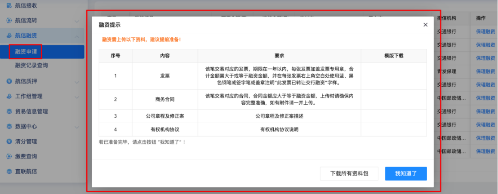Click the 下载所有资料包 button
Viewport: 498px width, 194px height.
pyautogui.click(x=349, y=174)
